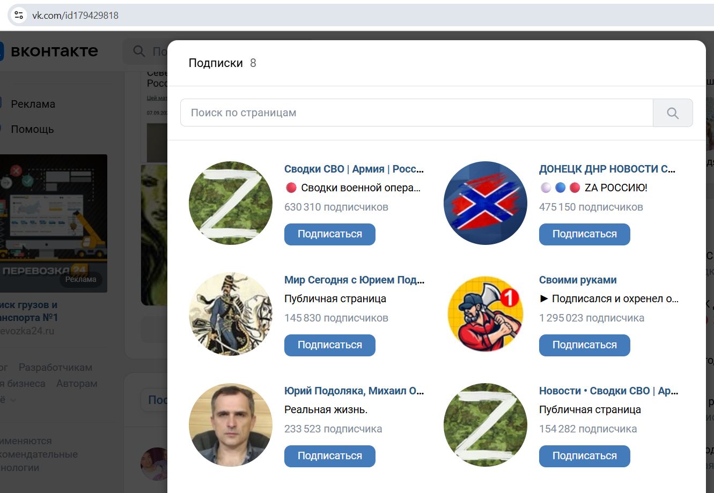Screen dimensions: 714x493
Task: Click the 'Авторам' footer link
Action: click(x=77, y=384)
